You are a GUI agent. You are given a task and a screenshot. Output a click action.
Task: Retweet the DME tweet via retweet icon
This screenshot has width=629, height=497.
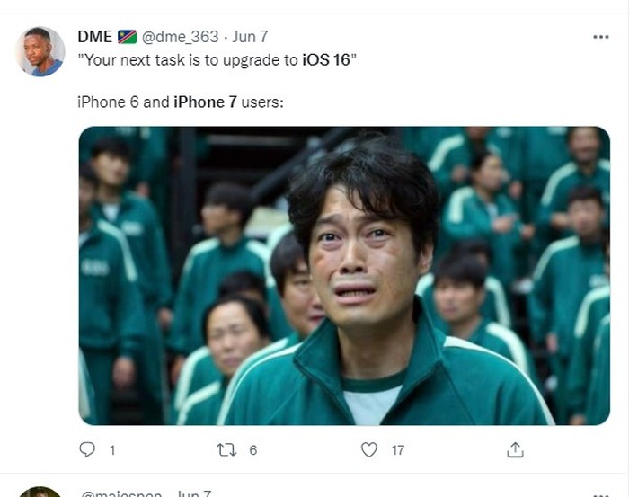click(x=226, y=449)
